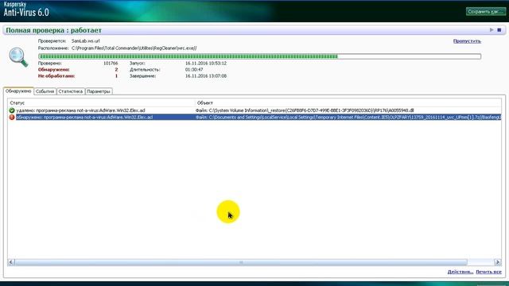Click the horizontal scrollbar left arrow
This screenshot has width=509, height=286.
(11, 262)
